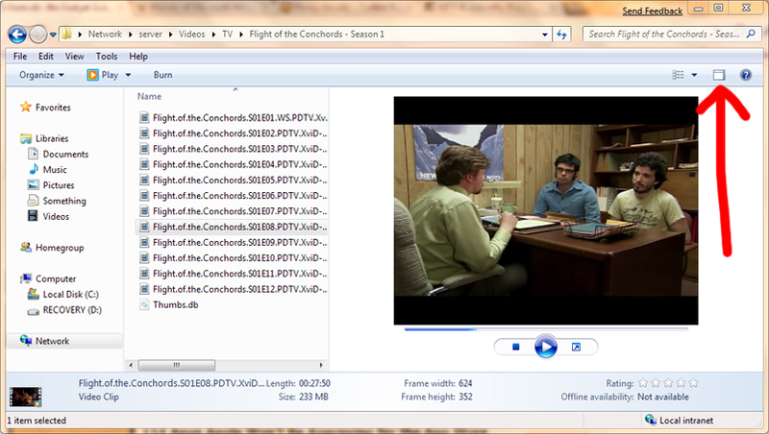
Task: Stop the preview playback
Action: (515, 347)
